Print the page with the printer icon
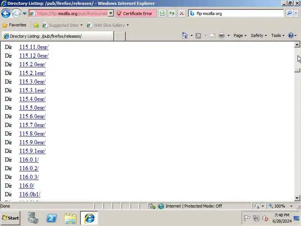Image resolution: width=301 pixels, height=226 pixels. click(x=221, y=36)
